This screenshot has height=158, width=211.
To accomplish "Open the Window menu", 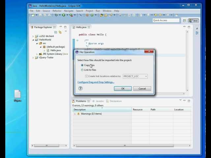I will click(x=107, y=11).
